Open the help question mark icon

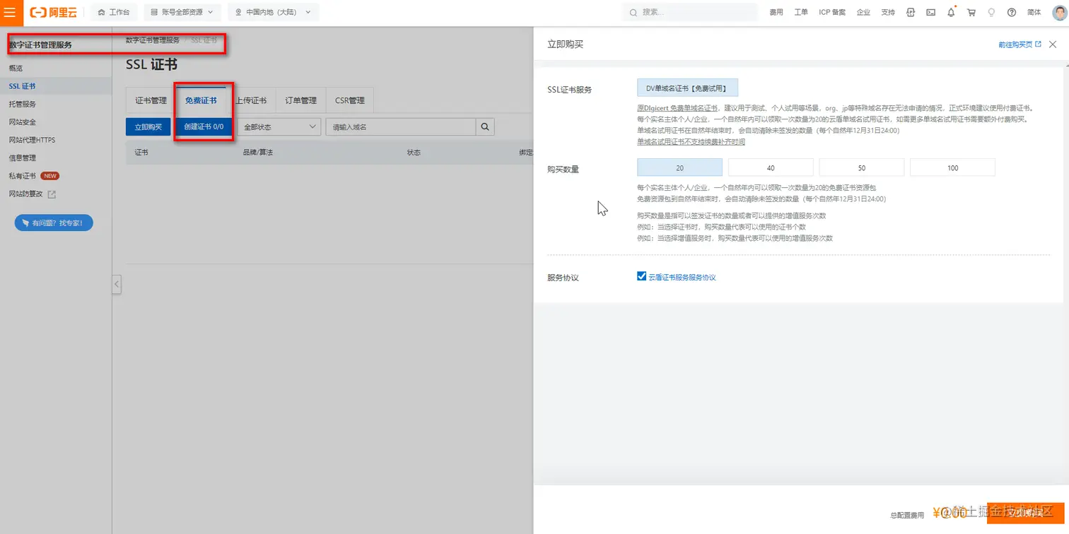(1012, 12)
